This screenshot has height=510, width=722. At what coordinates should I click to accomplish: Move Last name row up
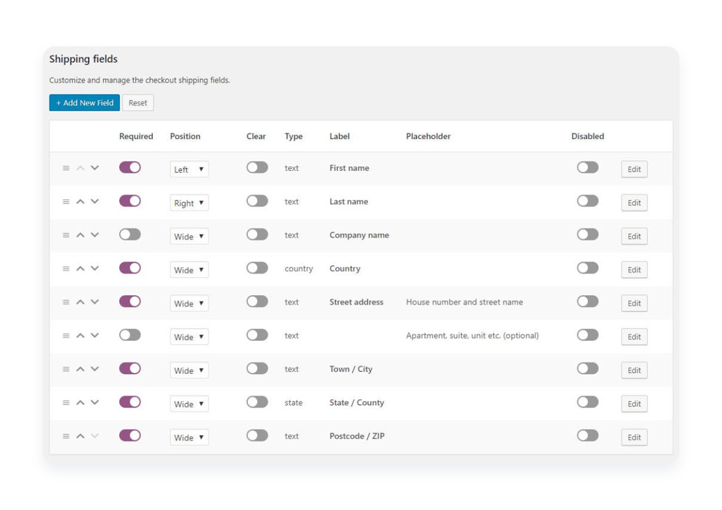(x=81, y=202)
